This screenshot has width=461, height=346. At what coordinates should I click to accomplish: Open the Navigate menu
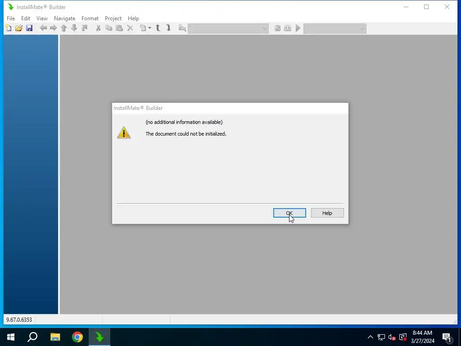click(65, 18)
